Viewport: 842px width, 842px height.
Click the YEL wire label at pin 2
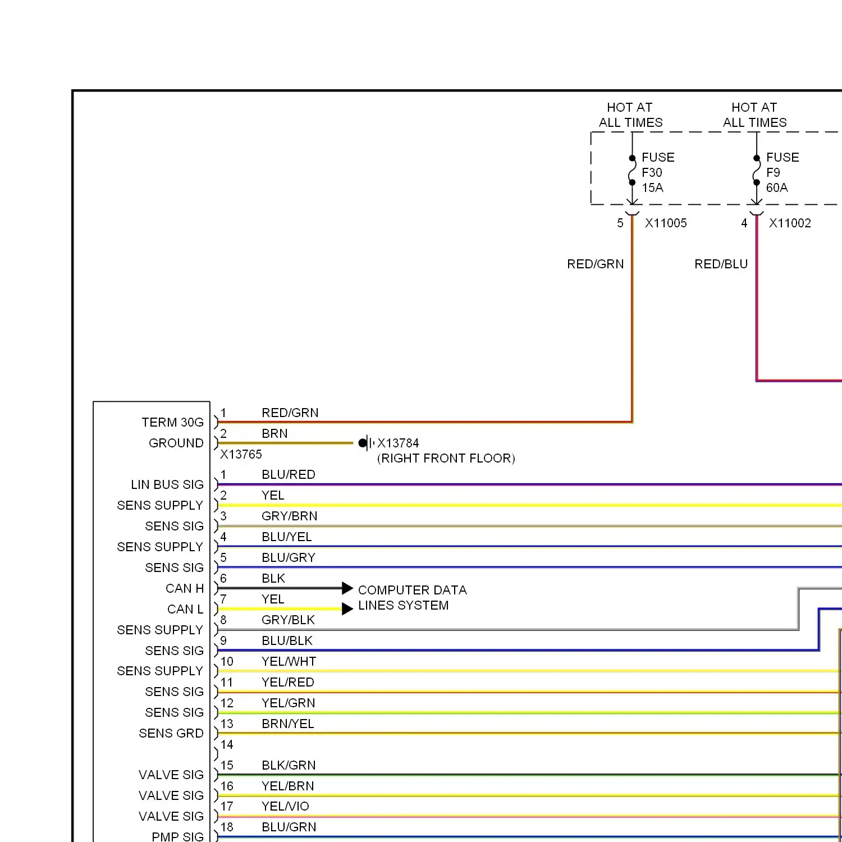click(273, 495)
